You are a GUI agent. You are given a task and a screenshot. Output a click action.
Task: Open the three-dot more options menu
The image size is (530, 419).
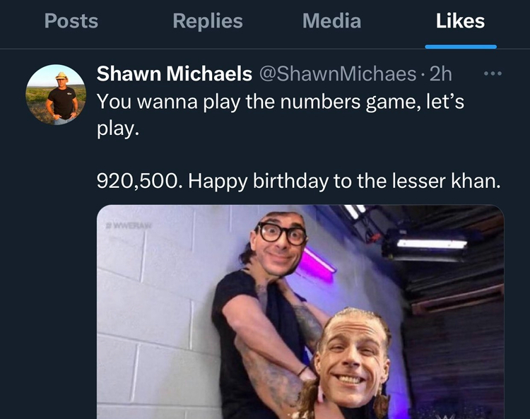click(493, 73)
